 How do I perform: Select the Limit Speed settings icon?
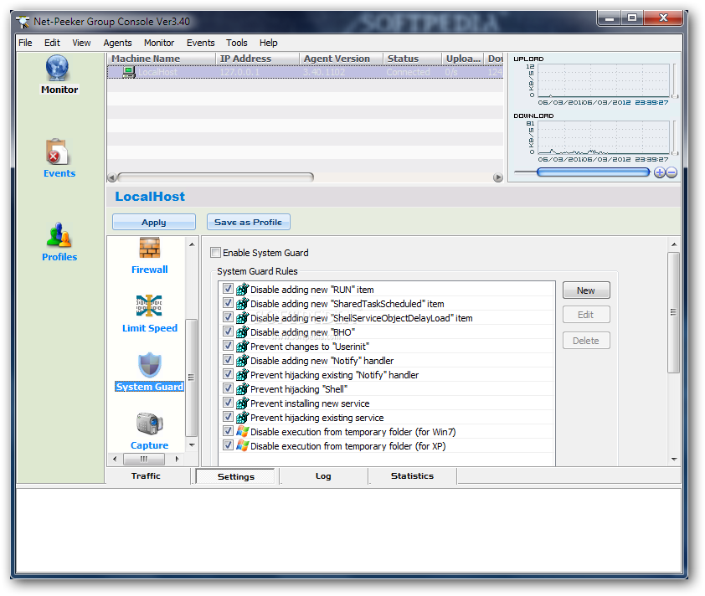point(149,306)
